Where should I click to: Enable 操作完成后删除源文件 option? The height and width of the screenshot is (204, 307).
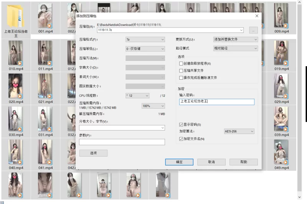coord(181,78)
